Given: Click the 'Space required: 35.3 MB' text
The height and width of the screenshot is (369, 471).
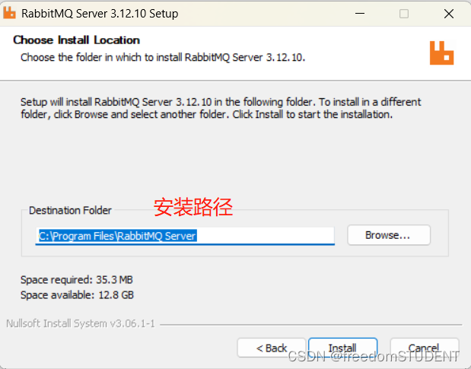Looking at the screenshot, I should point(77,279).
